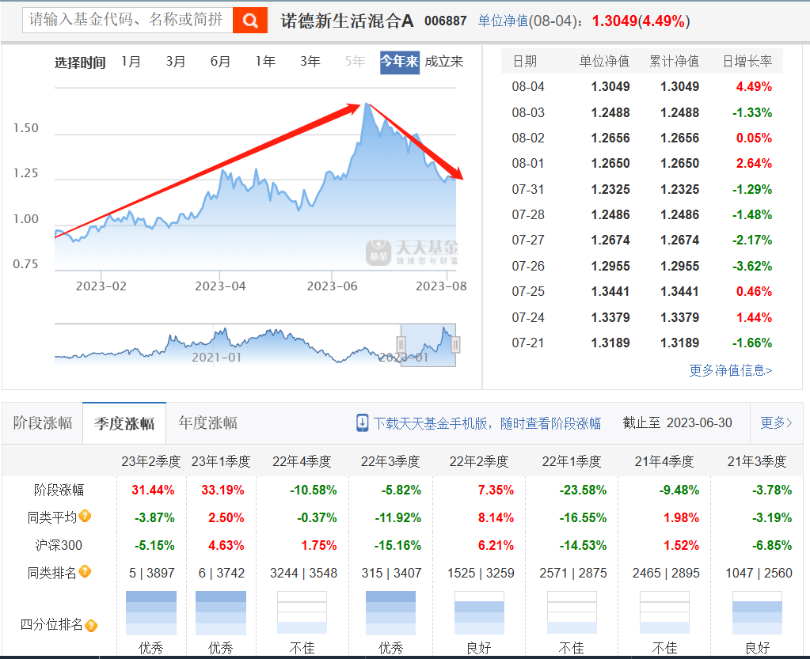Click left handle of chart range slider
810x659 pixels.
click(x=401, y=344)
